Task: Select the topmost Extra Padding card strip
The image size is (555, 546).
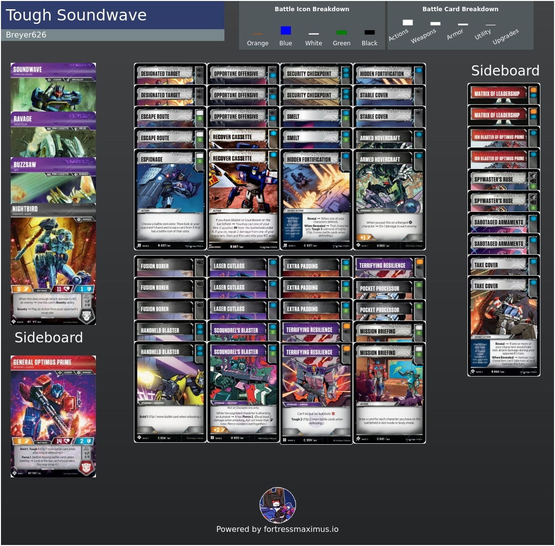Action: 316,266
